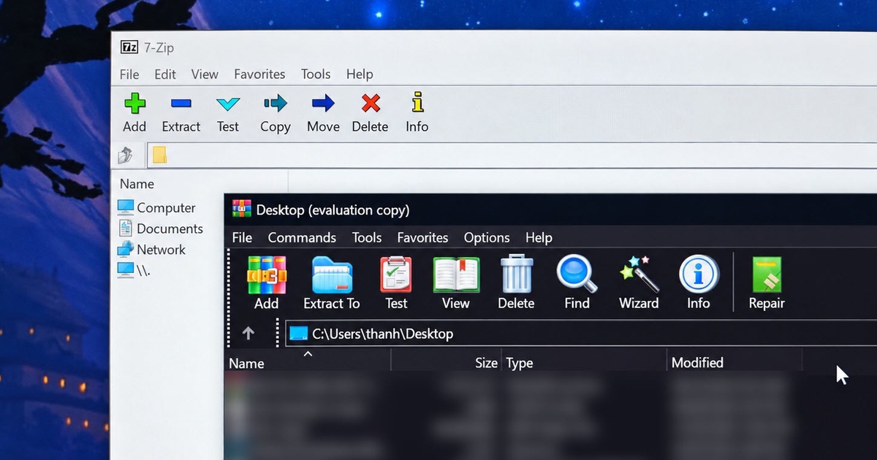Open Tools menu in 7-Zip
The width and height of the screenshot is (877, 460).
point(316,74)
